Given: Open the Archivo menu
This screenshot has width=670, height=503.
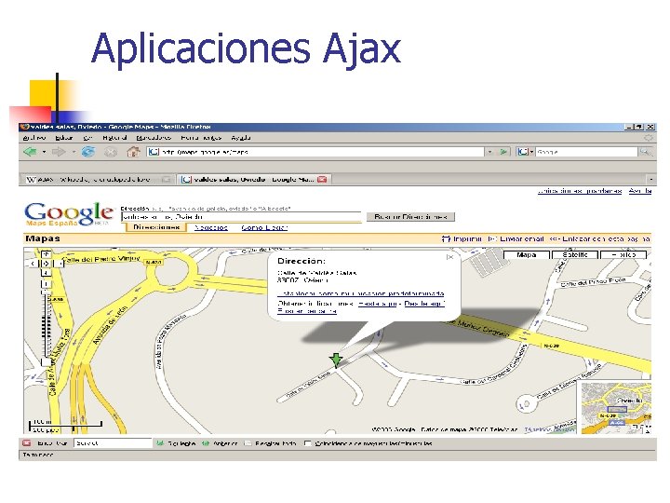Looking at the screenshot, I should pyautogui.click(x=34, y=138).
